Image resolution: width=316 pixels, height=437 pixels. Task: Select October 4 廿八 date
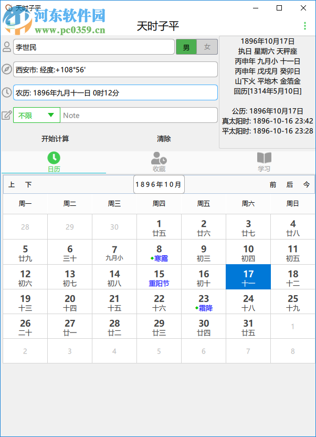(292, 227)
